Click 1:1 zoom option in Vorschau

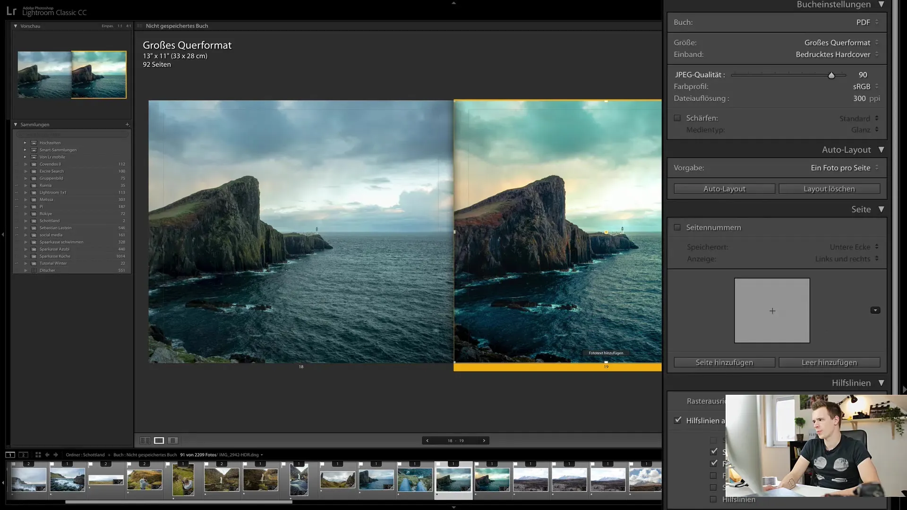tap(120, 26)
